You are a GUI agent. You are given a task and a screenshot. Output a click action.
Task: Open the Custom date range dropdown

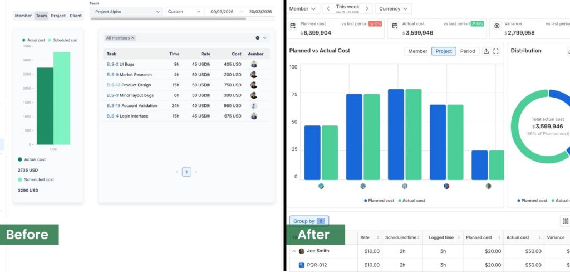click(184, 12)
